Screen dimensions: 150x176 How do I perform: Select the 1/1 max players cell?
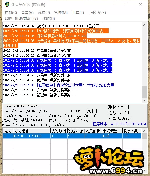132,136
